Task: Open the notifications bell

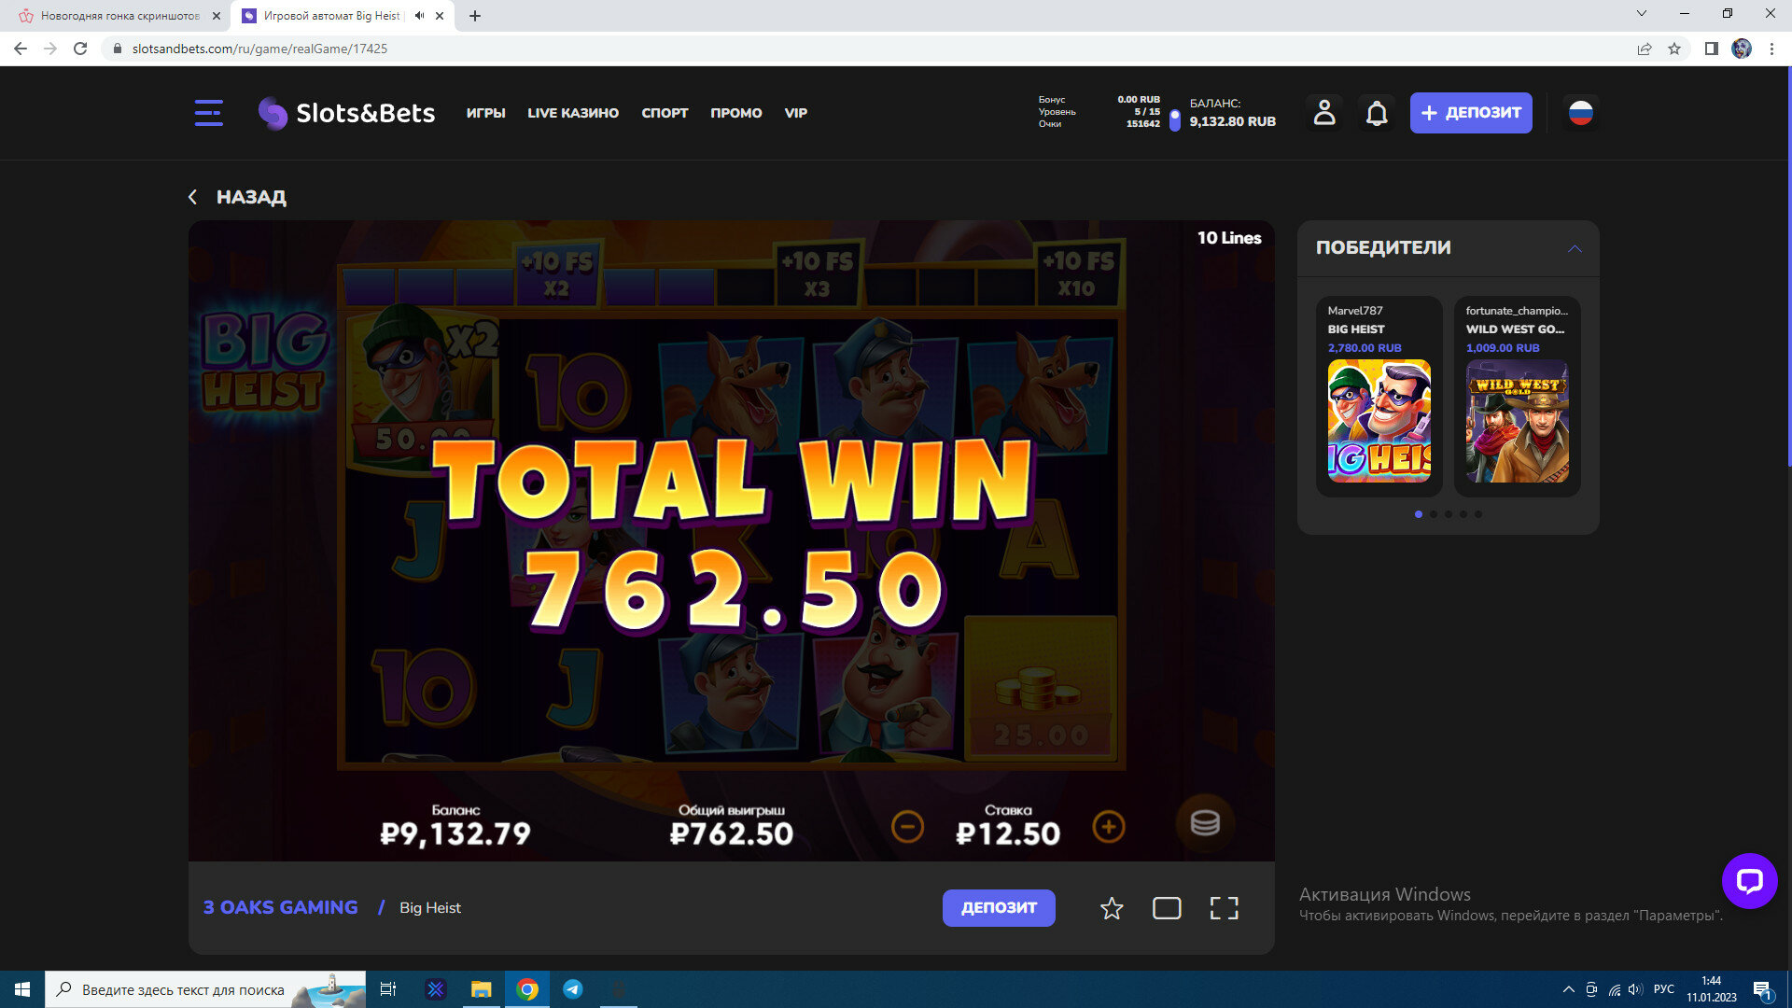Action: [x=1377, y=113]
